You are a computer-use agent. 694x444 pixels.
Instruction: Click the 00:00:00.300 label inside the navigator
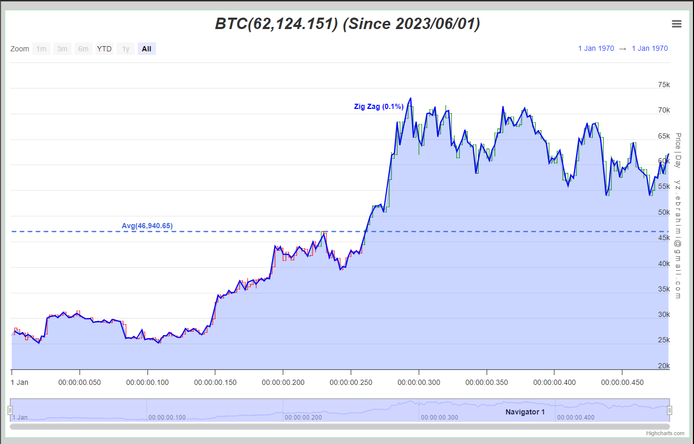440,417
